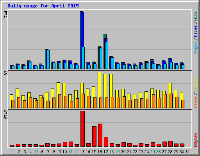
Task: Click the red KBytes bar for day 13
Action: point(82,129)
